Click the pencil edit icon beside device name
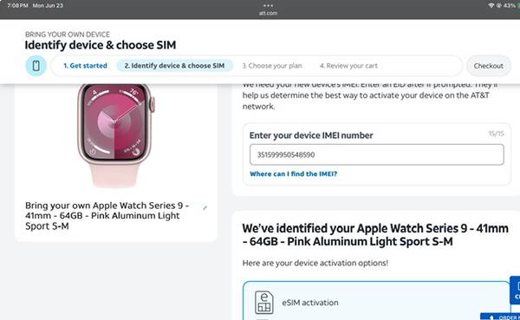Image resolution: width=520 pixels, height=320 pixels. pos(205,208)
